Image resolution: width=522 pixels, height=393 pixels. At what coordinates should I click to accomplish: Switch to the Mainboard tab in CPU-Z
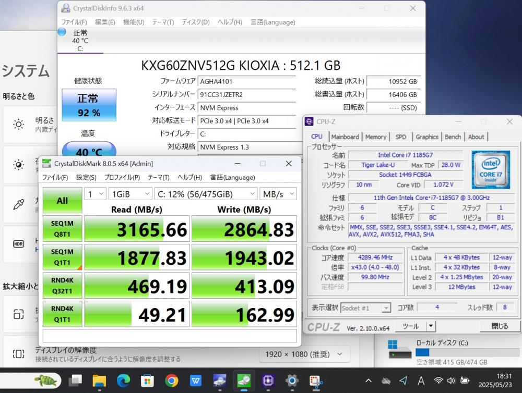(x=345, y=137)
